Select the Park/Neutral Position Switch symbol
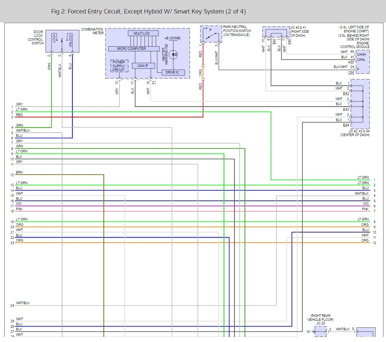This screenshot has width=386, height=342. (211, 34)
